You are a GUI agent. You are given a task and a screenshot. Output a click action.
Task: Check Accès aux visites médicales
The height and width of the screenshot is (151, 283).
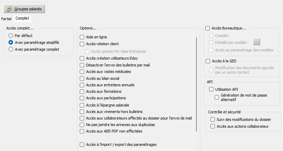pyautogui.click(x=82, y=72)
